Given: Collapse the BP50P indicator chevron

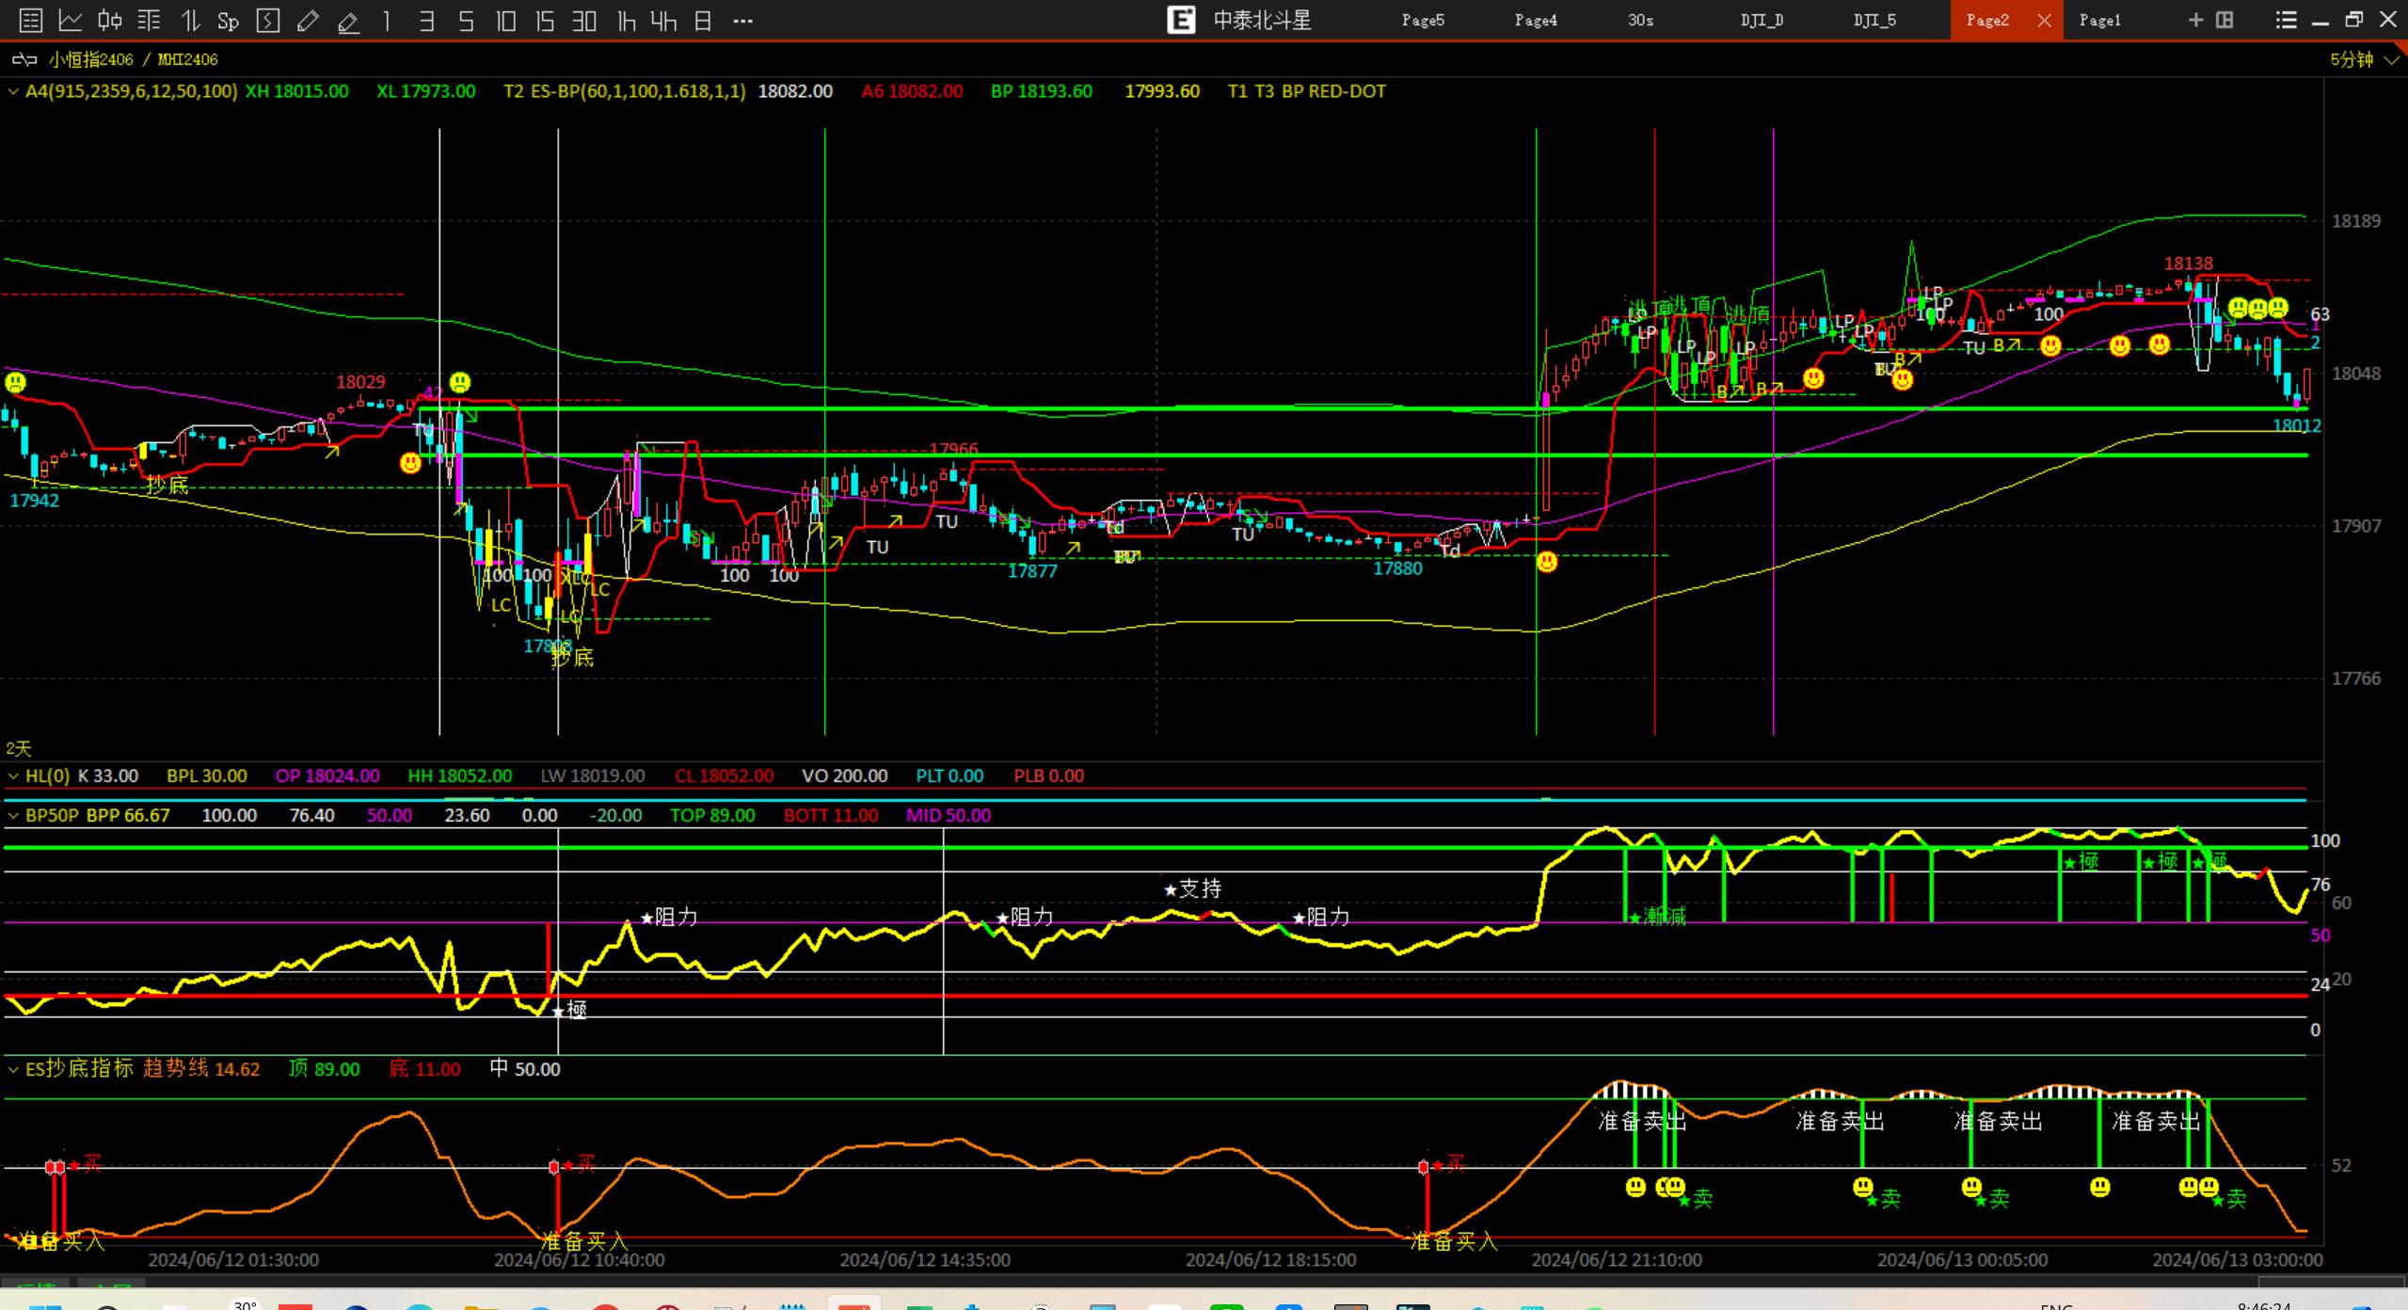Looking at the screenshot, I should (13, 815).
